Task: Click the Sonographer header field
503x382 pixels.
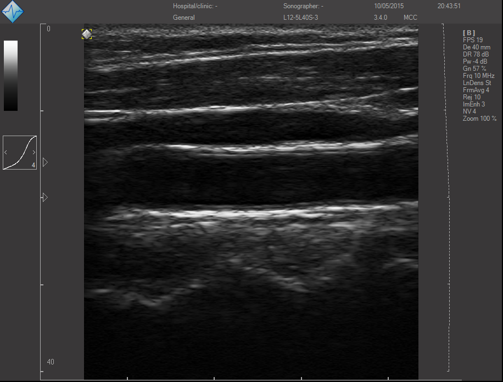Action: (303, 7)
